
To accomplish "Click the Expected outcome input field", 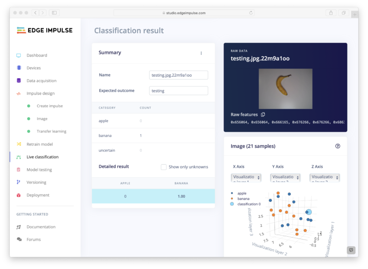I will (x=178, y=91).
